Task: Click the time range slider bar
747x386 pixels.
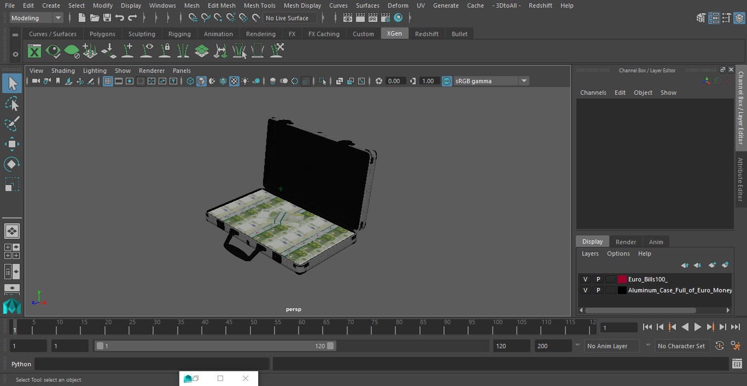Action: [215, 346]
